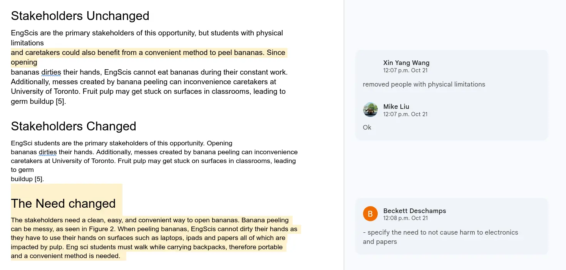Open comment 'removed people with physical limitations'
This screenshot has height=270, width=566.
pyautogui.click(x=424, y=84)
